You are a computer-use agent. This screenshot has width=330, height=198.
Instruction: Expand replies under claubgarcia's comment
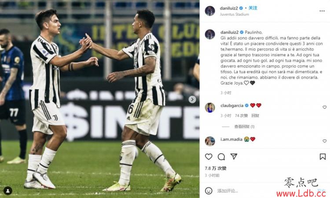[244, 126]
